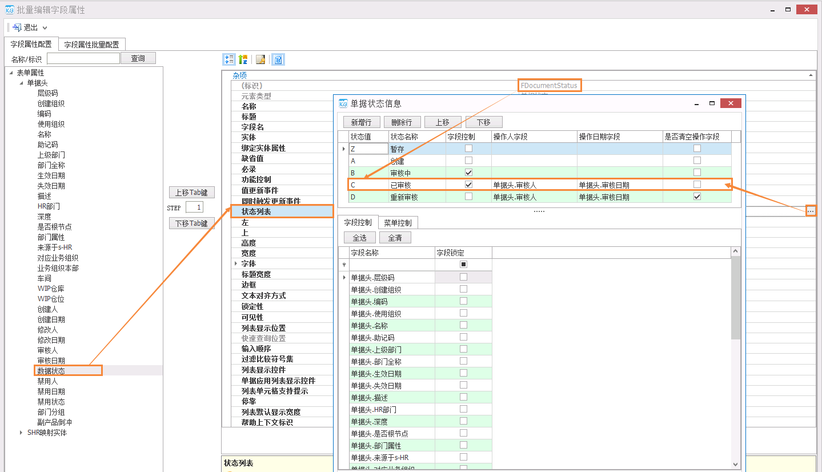Click the 名称/标识 search input field
The image size is (822, 472).
coord(83,58)
